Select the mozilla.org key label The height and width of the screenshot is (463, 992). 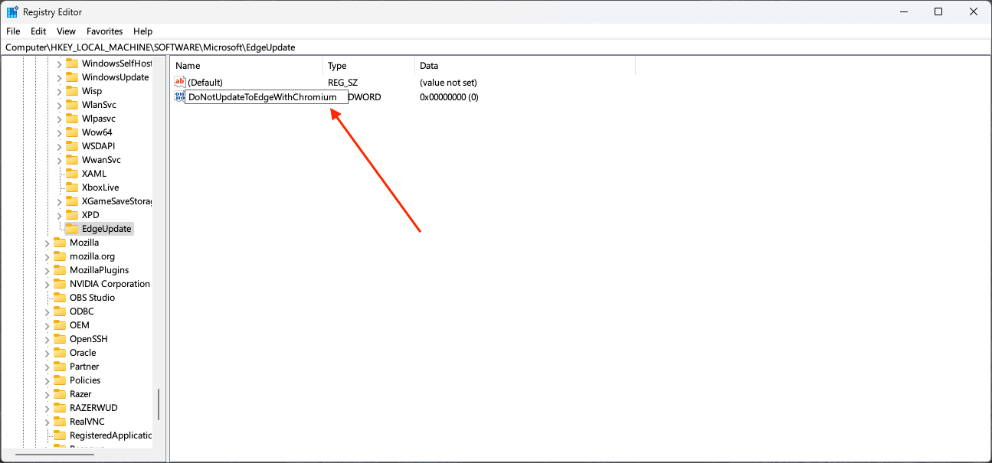pos(92,256)
